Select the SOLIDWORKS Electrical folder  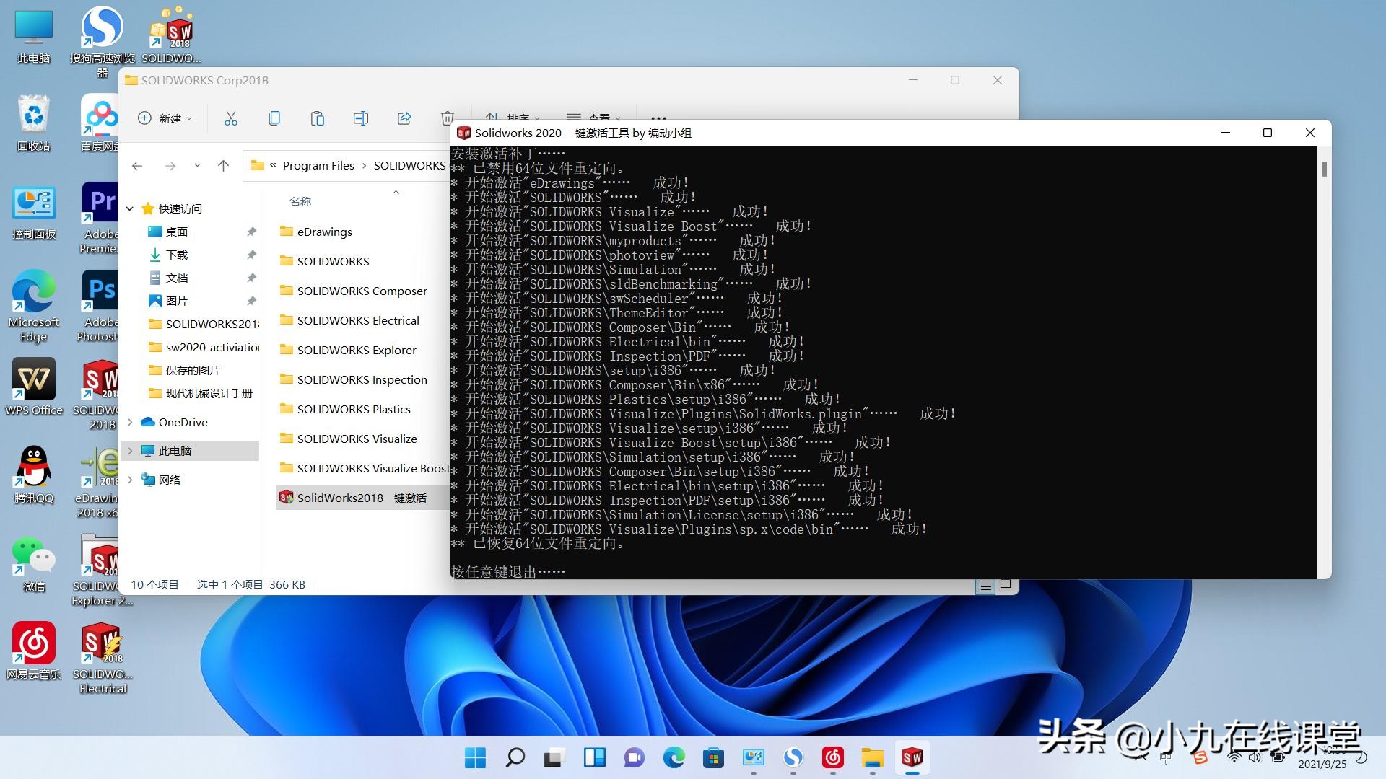(359, 320)
